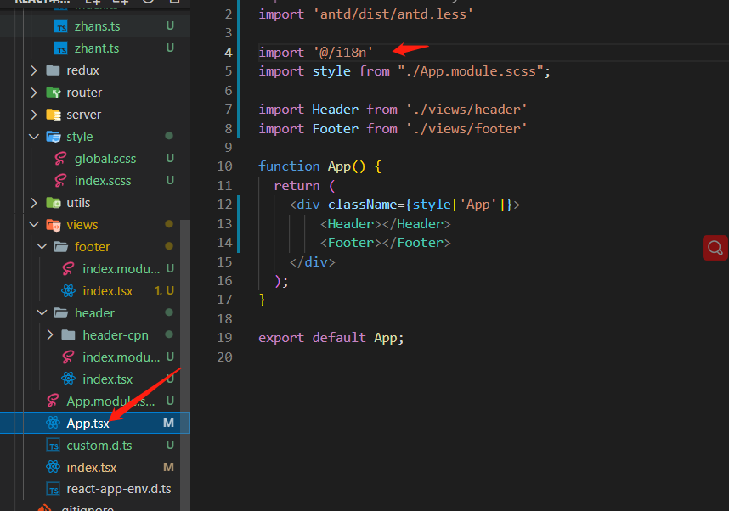Screen dimensions: 729x511
Task: Click the views folder icon
Action: coord(54,225)
